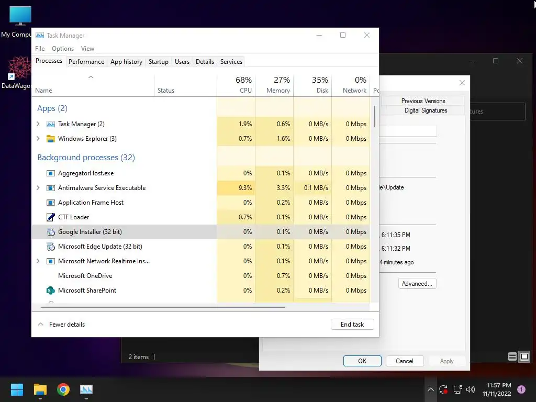Expand Antimalware Service Executable group
The width and height of the screenshot is (536, 402).
[x=38, y=188]
